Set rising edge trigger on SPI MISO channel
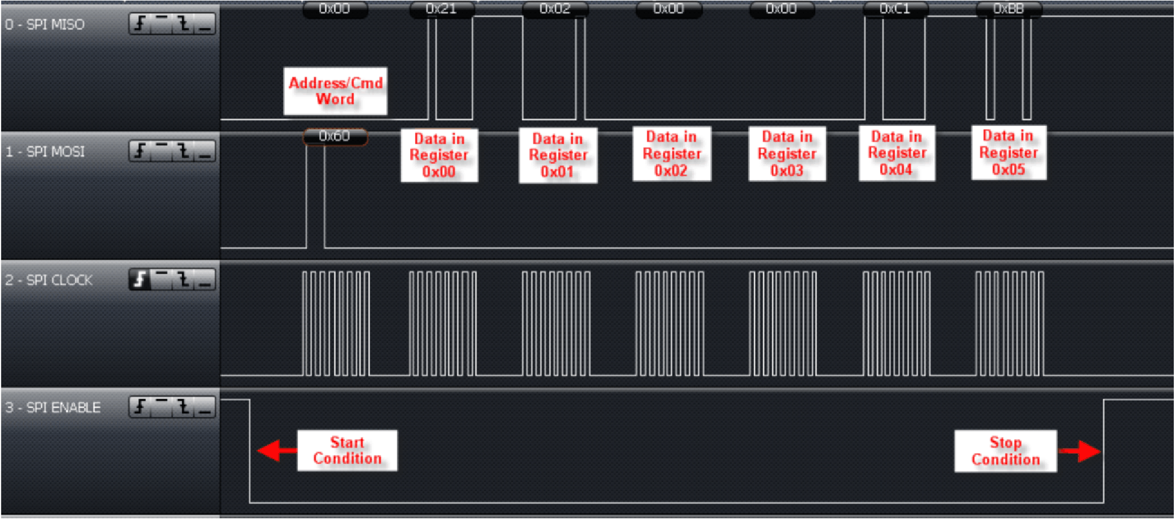The width and height of the screenshot is (1175, 520). (140, 24)
